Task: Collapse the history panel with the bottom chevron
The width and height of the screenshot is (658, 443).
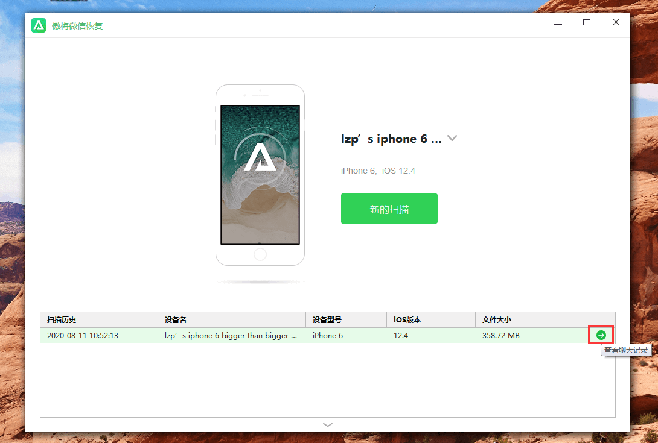Action: tap(327, 425)
